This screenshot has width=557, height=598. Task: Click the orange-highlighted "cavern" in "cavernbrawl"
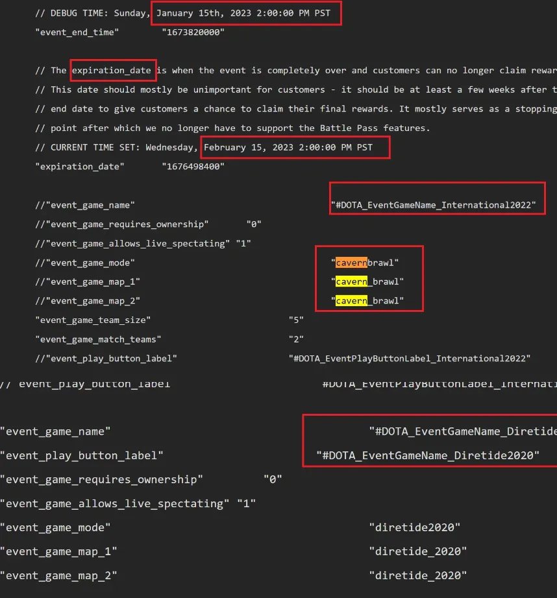pyautogui.click(x=351, y=263)
